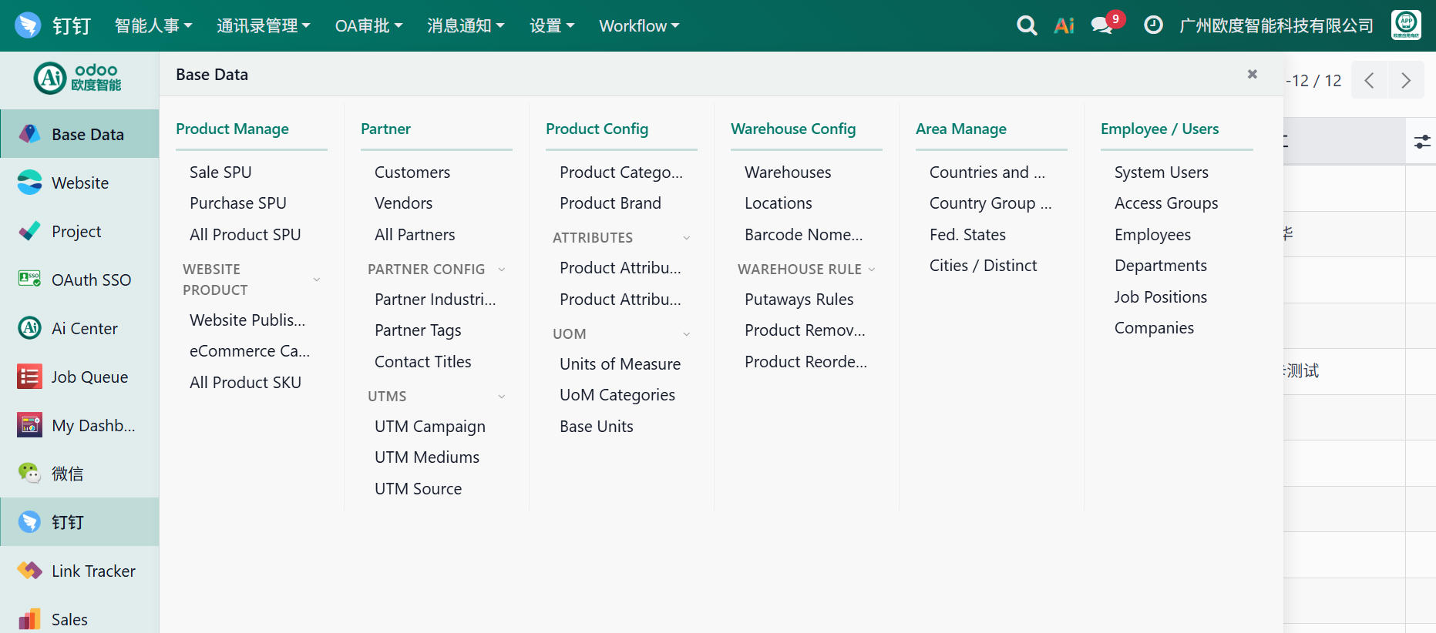The height and width of the screenshot is (633, 1436).
Task: Open Units of Measure link
Action: point(620,363)
